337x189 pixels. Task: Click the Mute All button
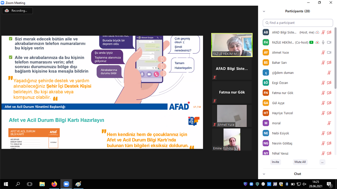[x=300, y=162]
